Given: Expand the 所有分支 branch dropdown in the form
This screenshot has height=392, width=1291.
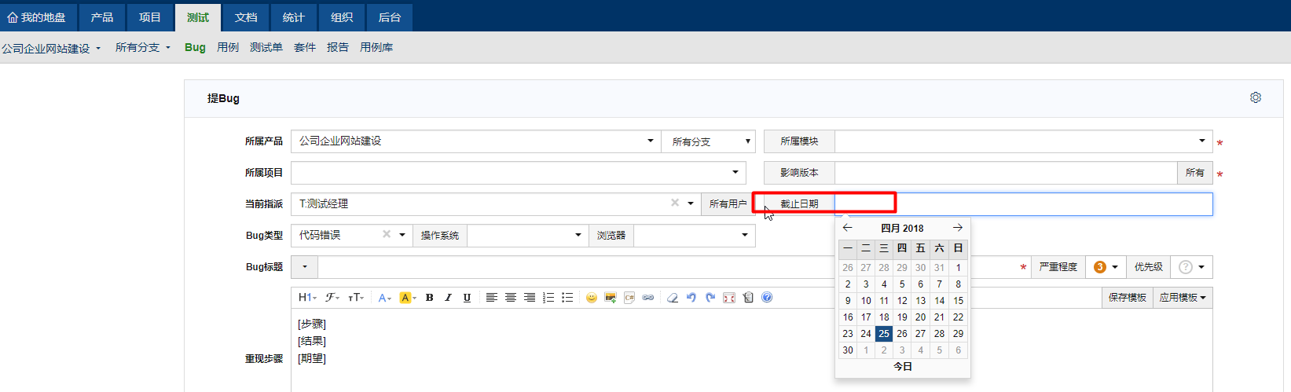Looking at the screenshot, I should point(709,141).
